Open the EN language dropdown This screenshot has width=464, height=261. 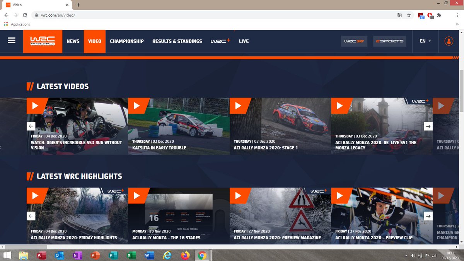coord(425,41)
